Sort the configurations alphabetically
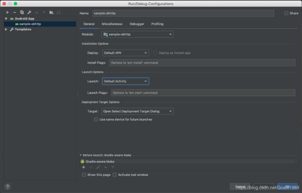The image size is (302, 193). tap(59, 13)
